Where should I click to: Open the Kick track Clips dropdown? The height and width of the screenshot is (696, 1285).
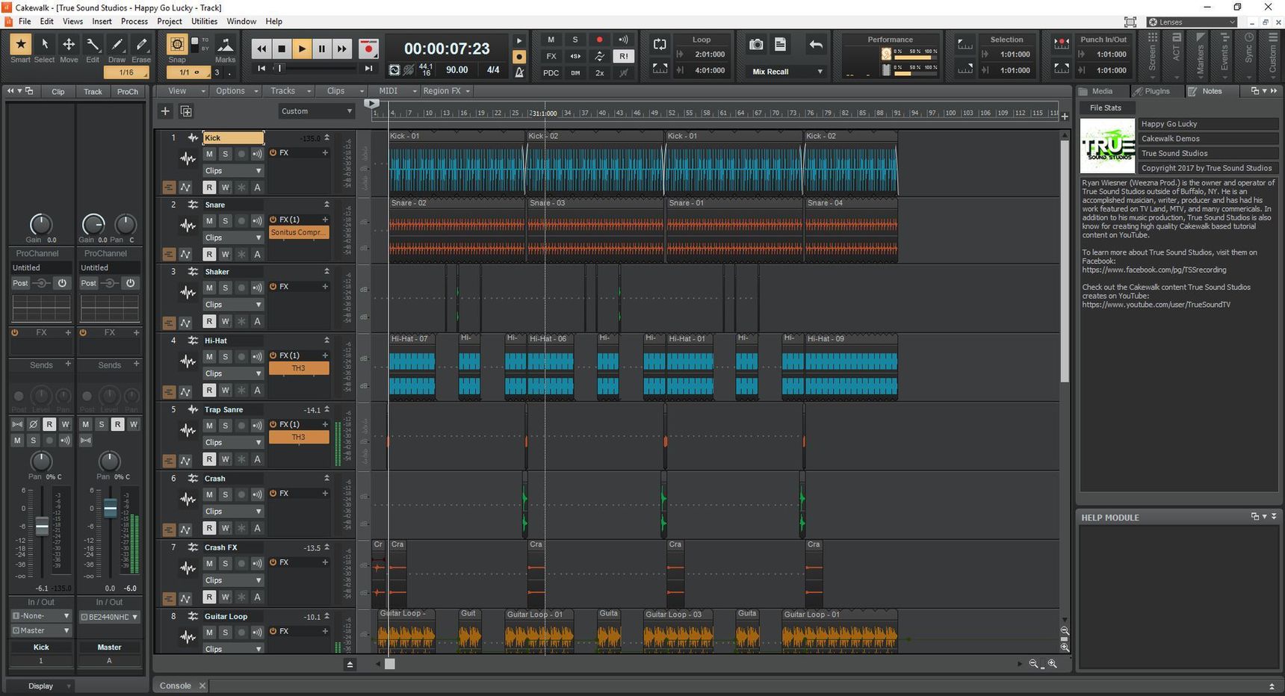pyautogui.click(x=233, y=170)
